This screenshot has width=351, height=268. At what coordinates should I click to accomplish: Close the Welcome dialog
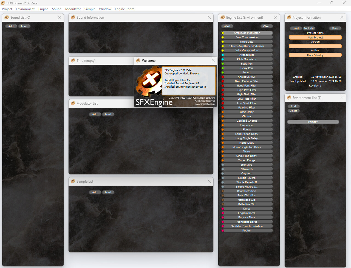pos(213,61)
